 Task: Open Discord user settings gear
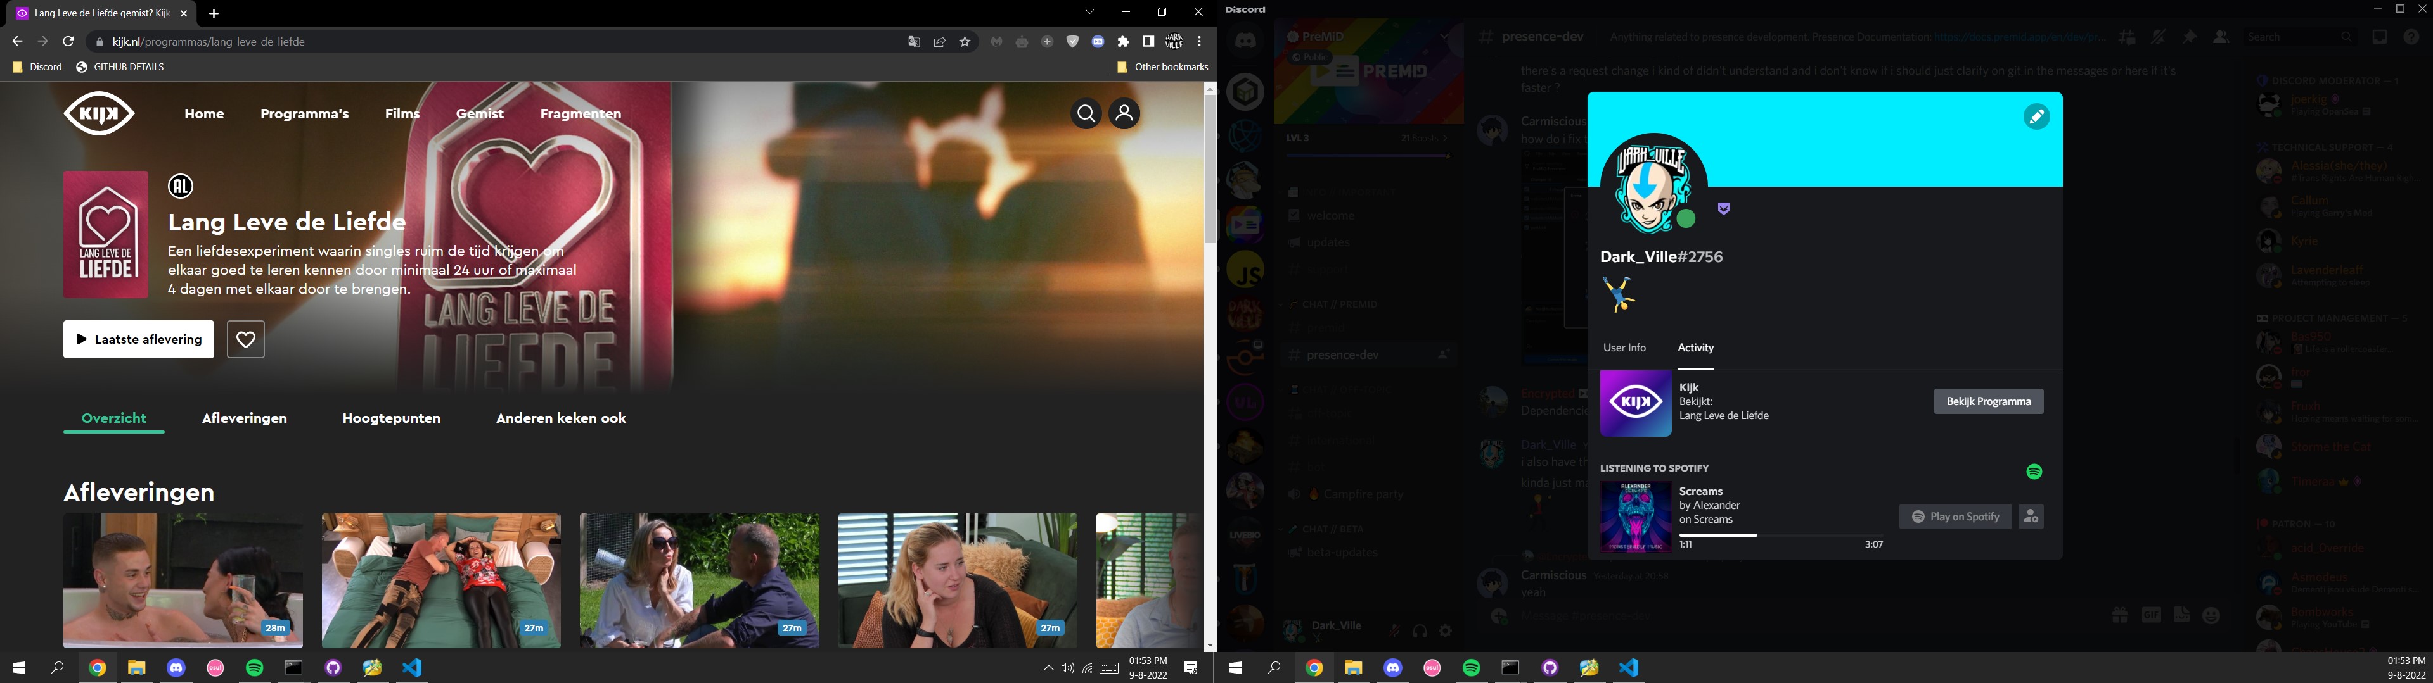coord(1445,631)
